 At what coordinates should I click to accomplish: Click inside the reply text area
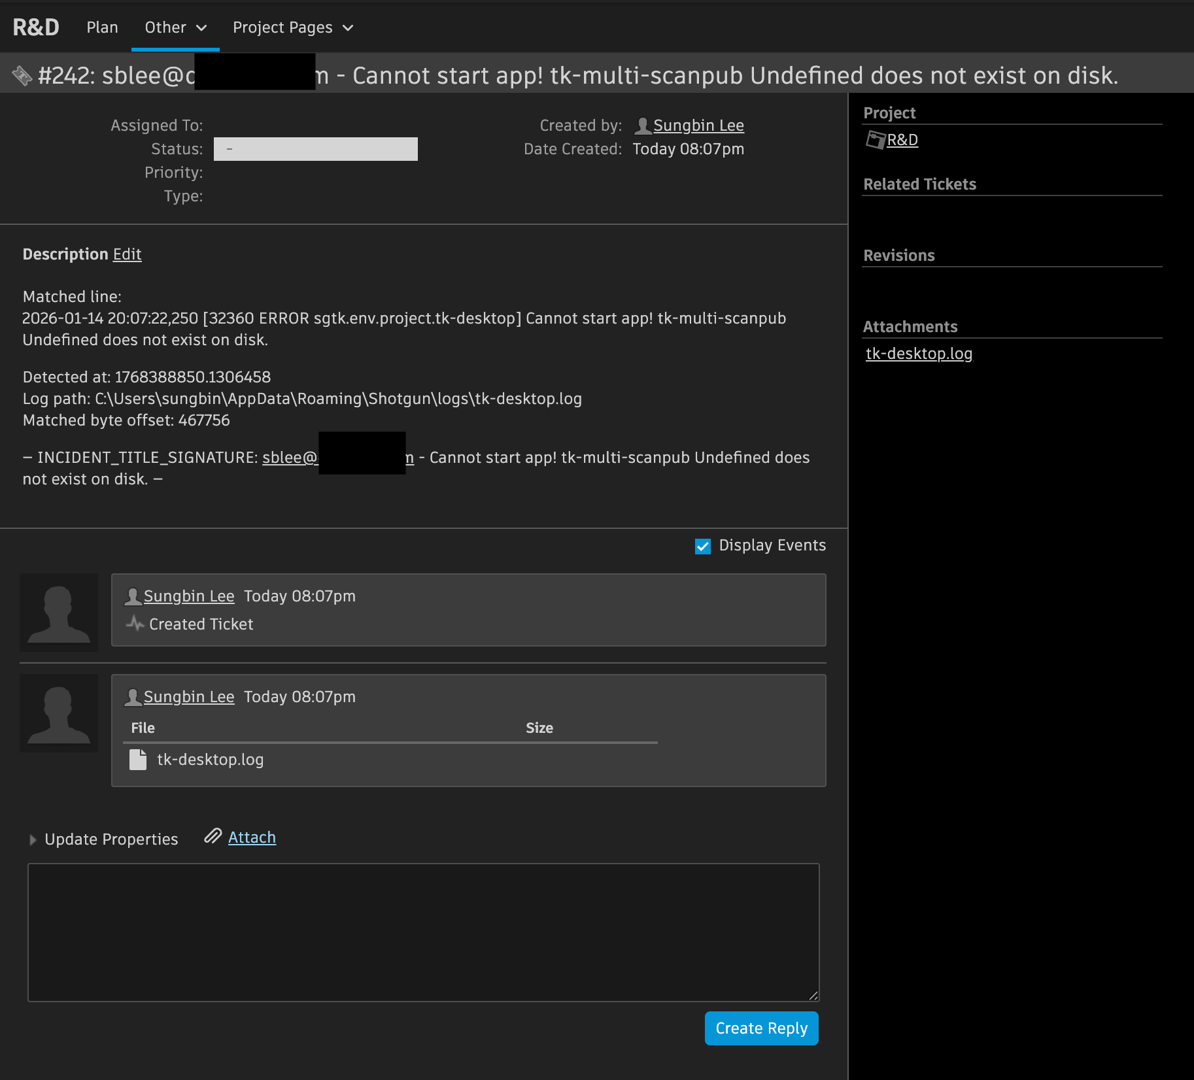[x=423, y=932]
